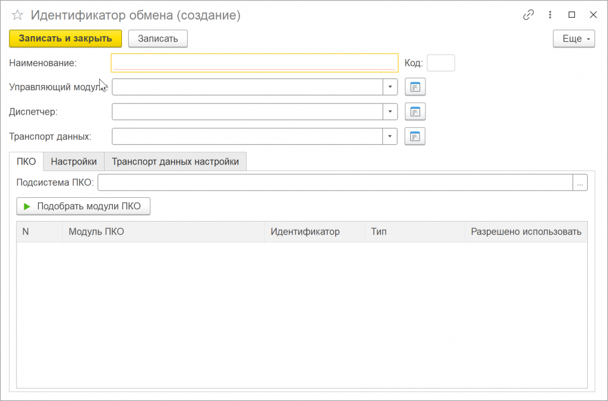Click the Записать button
Viewport: 608px width, 401px height.
[158, 39]
